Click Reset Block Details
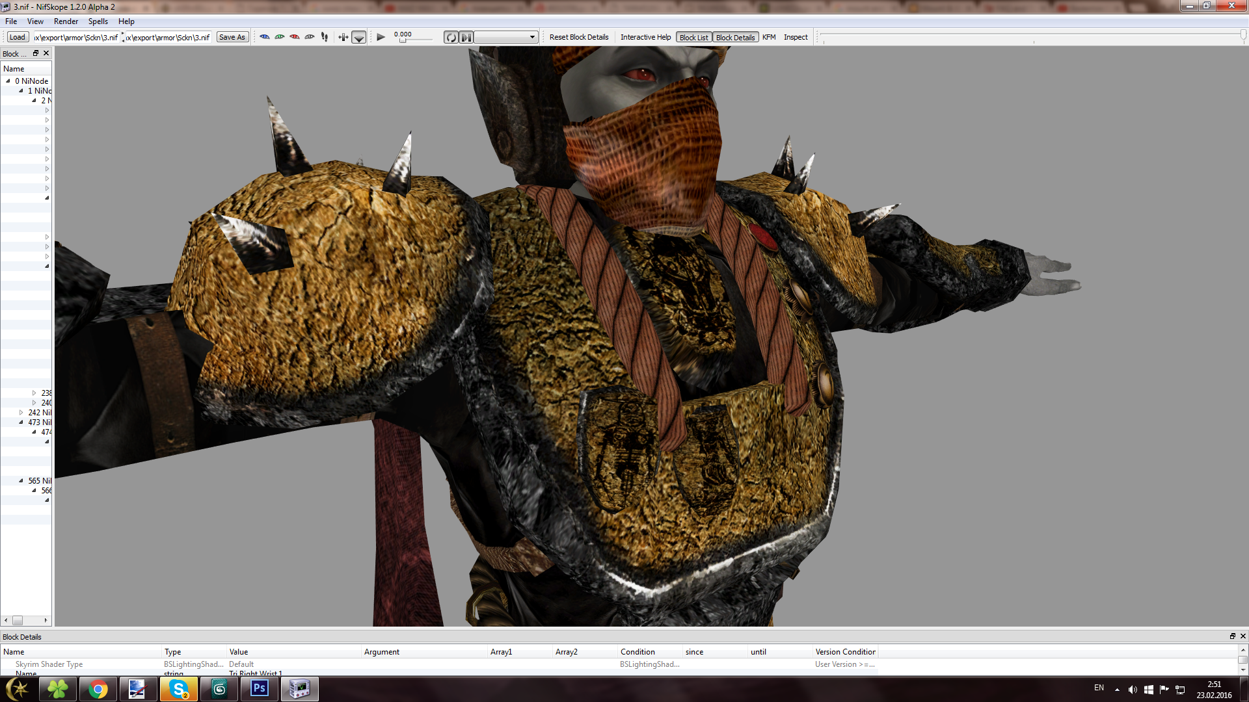Screen dimensions: 1249x702 [x=579, y=37]
